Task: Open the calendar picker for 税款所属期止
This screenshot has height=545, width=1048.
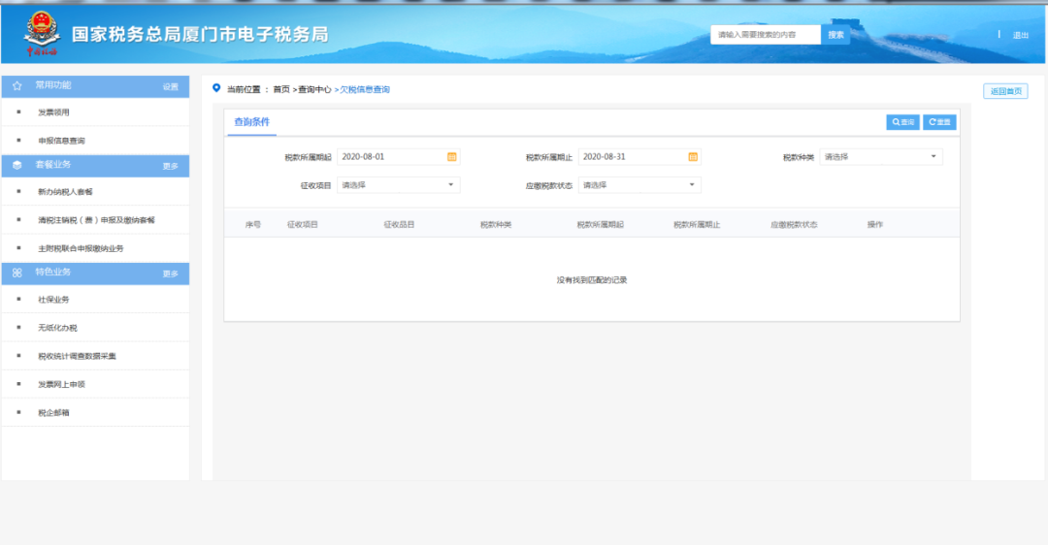Action: pyautogui.click(x=693, y=157)
